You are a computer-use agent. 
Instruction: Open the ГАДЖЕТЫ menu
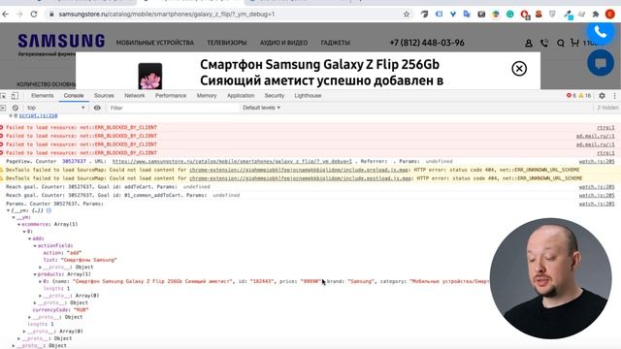pyautogui.click(x=336, y=43)
